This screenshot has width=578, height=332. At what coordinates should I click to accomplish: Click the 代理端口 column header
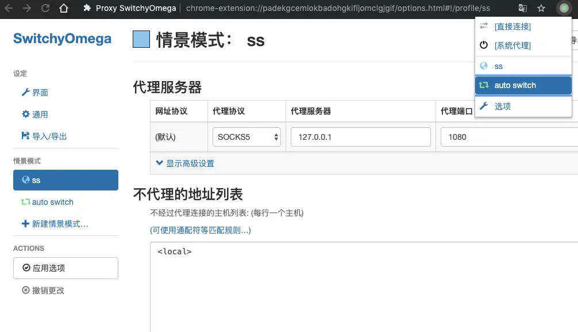click(457, 111)
